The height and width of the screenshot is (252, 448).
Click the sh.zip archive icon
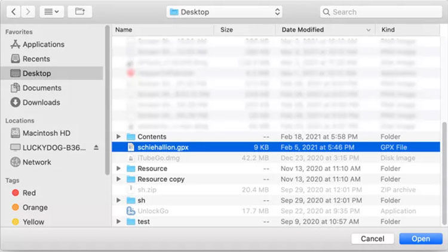point(131,189)
